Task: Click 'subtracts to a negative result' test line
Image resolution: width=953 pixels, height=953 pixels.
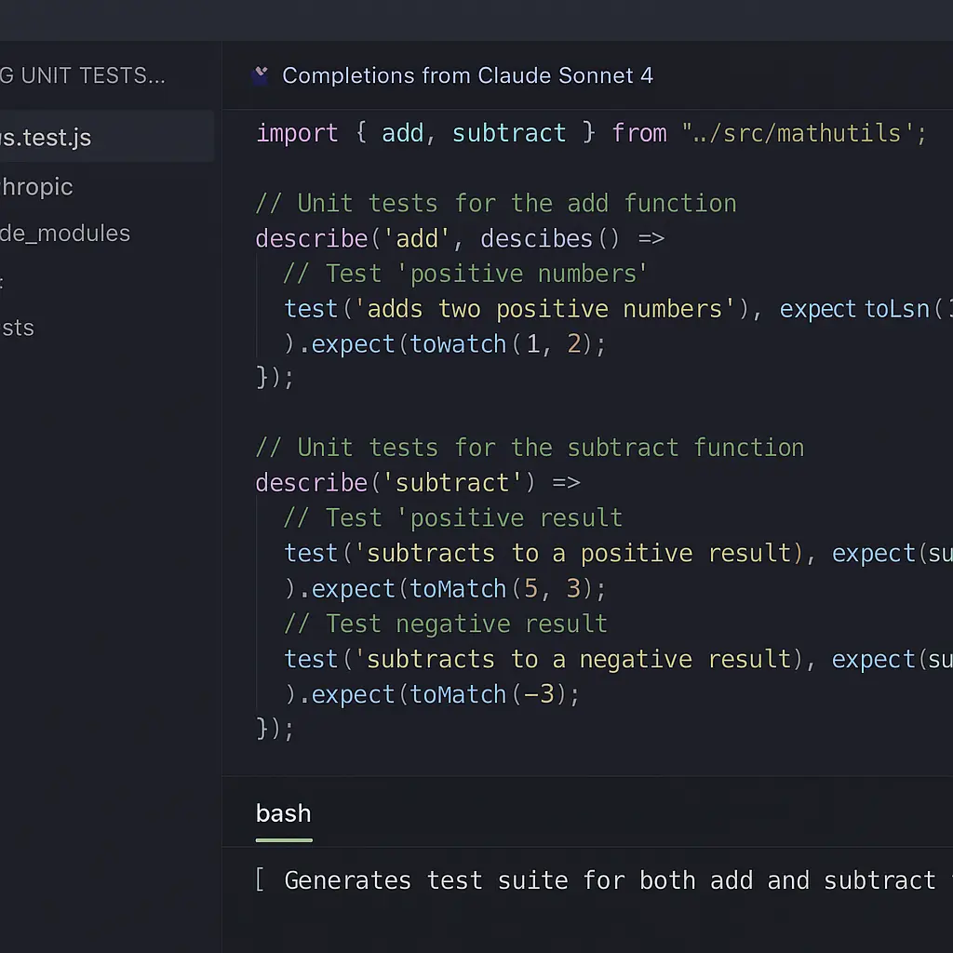Action: tap(577, 660)
